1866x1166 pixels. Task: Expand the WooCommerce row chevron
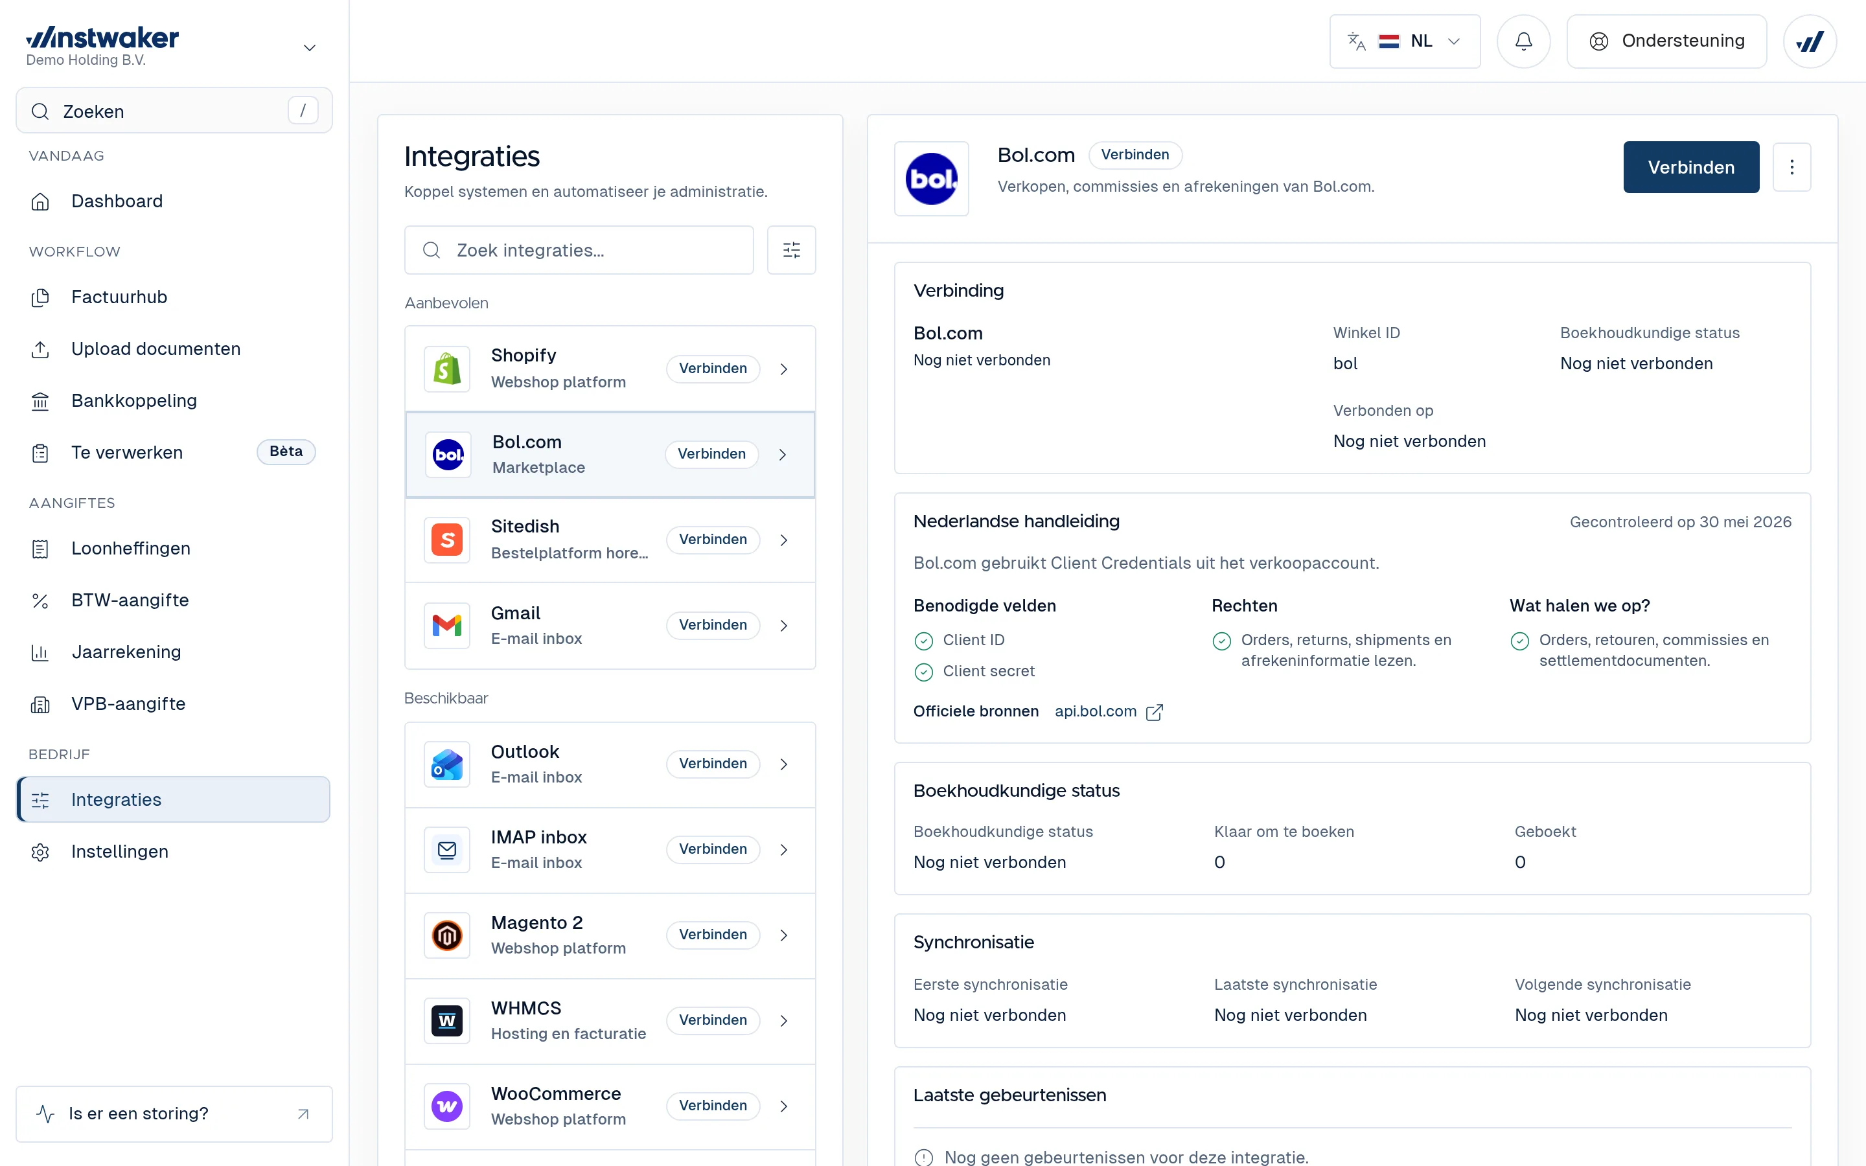pyautogui.click(x=783, y=1106)
